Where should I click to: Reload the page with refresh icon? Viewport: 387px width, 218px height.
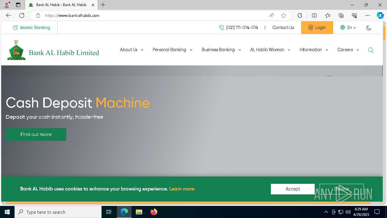(22, 15)
